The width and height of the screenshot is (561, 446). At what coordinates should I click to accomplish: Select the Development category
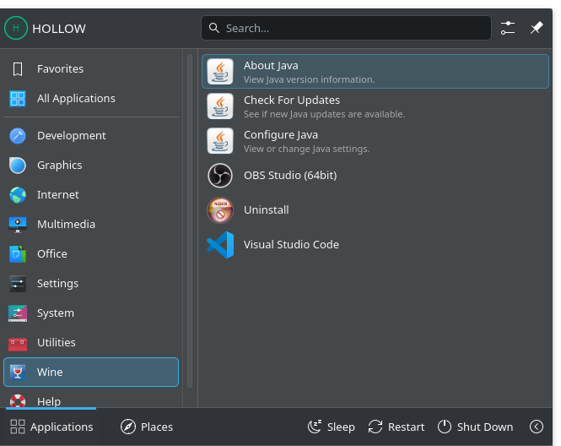[91, 136]
